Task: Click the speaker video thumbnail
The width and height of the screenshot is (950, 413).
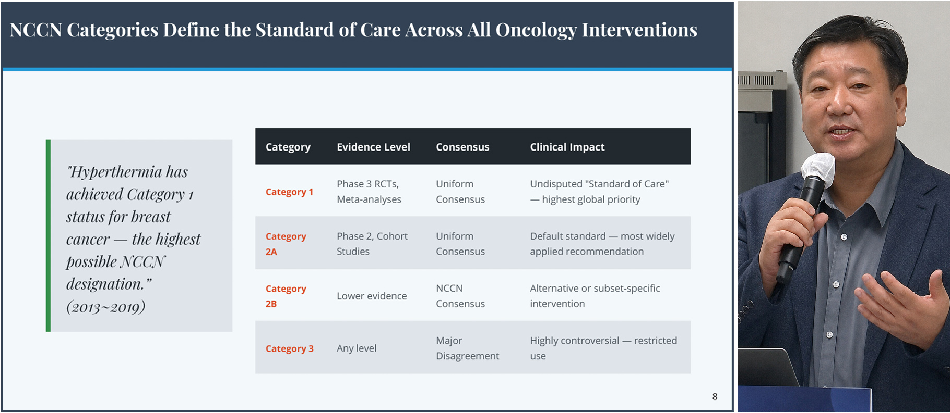Action: (844, 207)
